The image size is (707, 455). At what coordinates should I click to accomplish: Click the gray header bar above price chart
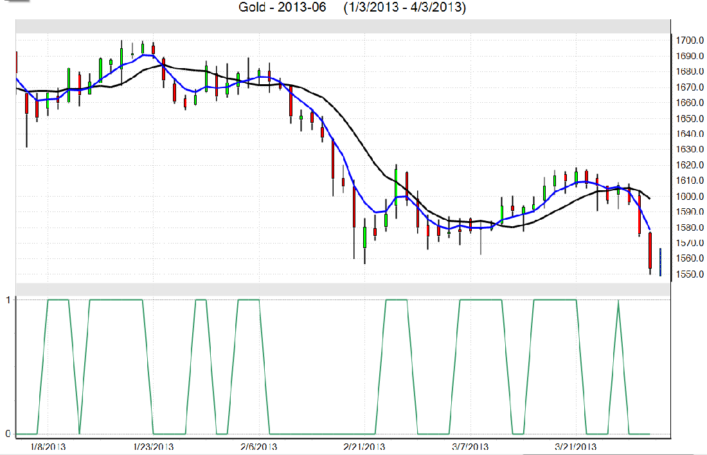tap(343, 26)
